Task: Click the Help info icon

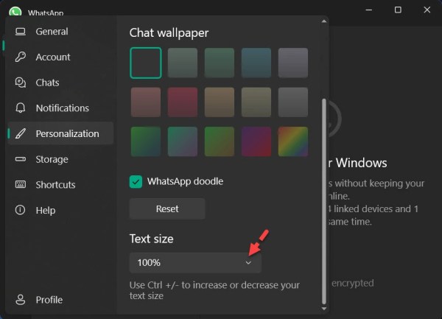Action: tap(21, 210)
